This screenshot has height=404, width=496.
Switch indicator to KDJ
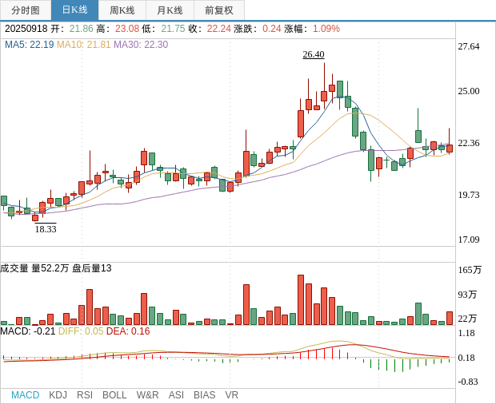point(58,395)
